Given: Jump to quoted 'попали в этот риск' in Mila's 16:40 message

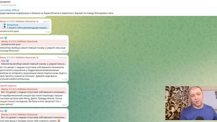Looking at the screenshot, I should tap(33, 43).
